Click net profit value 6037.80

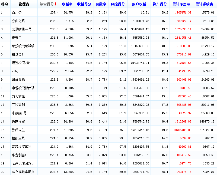click(186, 138)
